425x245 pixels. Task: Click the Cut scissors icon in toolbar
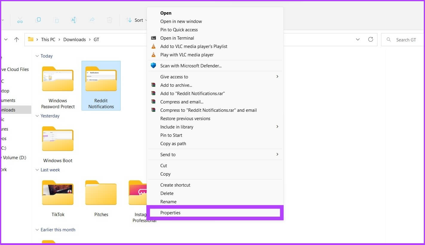[x=20, y=20]
